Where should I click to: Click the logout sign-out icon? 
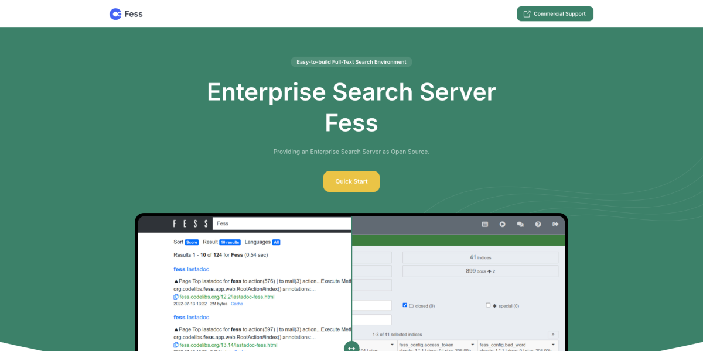coord(555,224)
